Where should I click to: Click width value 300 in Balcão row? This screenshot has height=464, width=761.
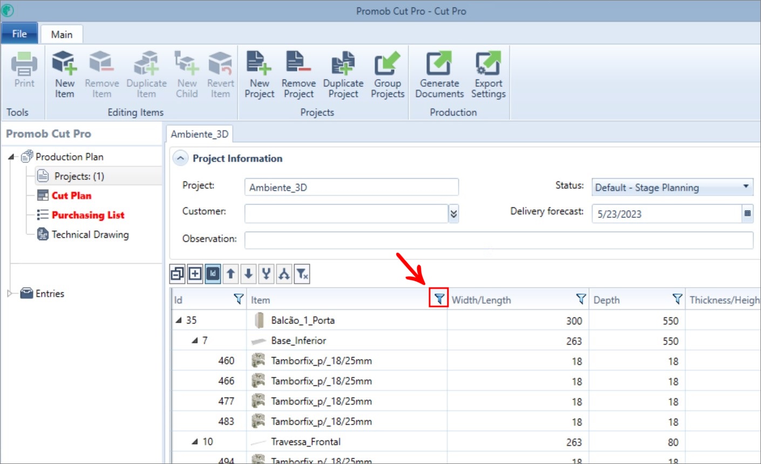(574, 320)
